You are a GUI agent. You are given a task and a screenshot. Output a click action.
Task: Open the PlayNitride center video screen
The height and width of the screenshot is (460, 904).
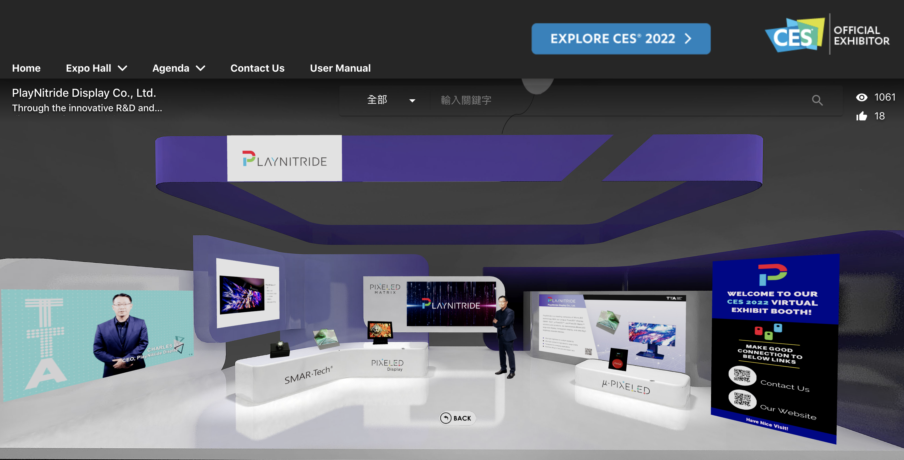pos(451,304)
